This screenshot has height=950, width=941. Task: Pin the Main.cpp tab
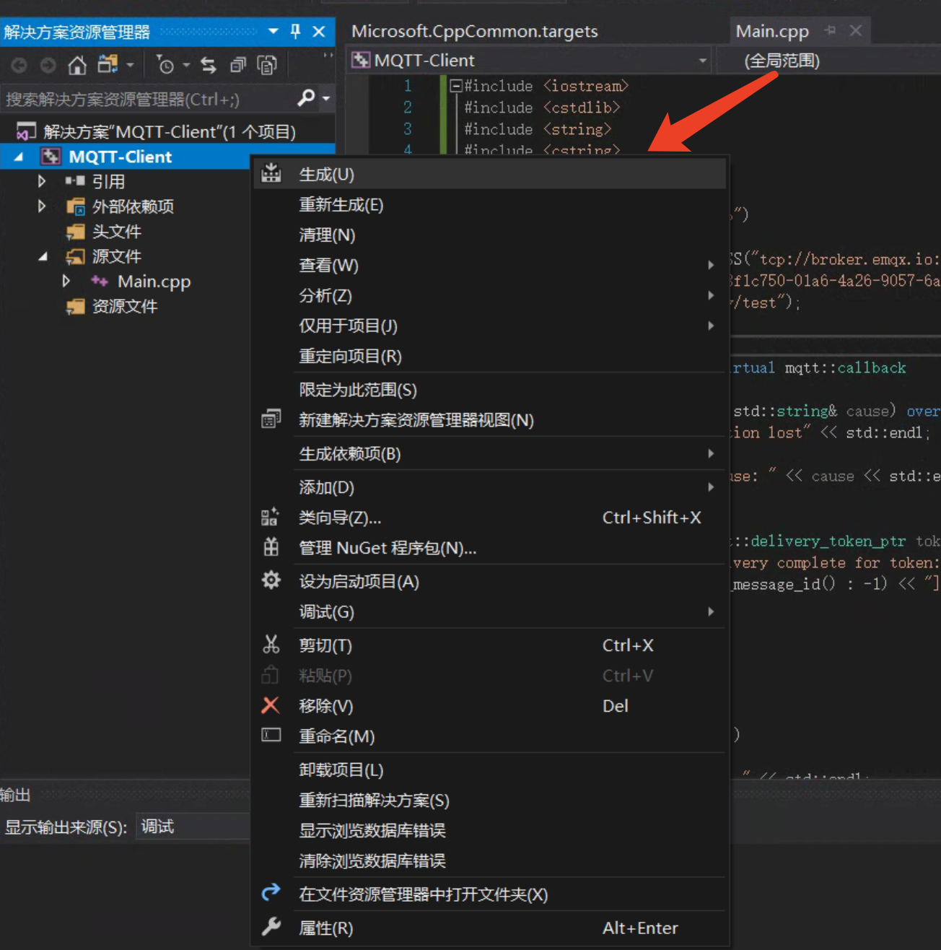(830, 30)
